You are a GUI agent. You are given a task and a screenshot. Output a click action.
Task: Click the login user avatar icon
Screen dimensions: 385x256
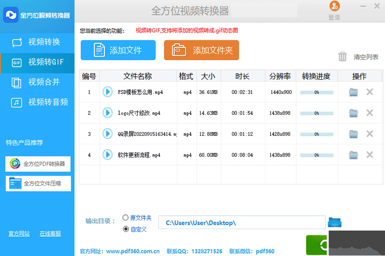[x=334, y=6]
